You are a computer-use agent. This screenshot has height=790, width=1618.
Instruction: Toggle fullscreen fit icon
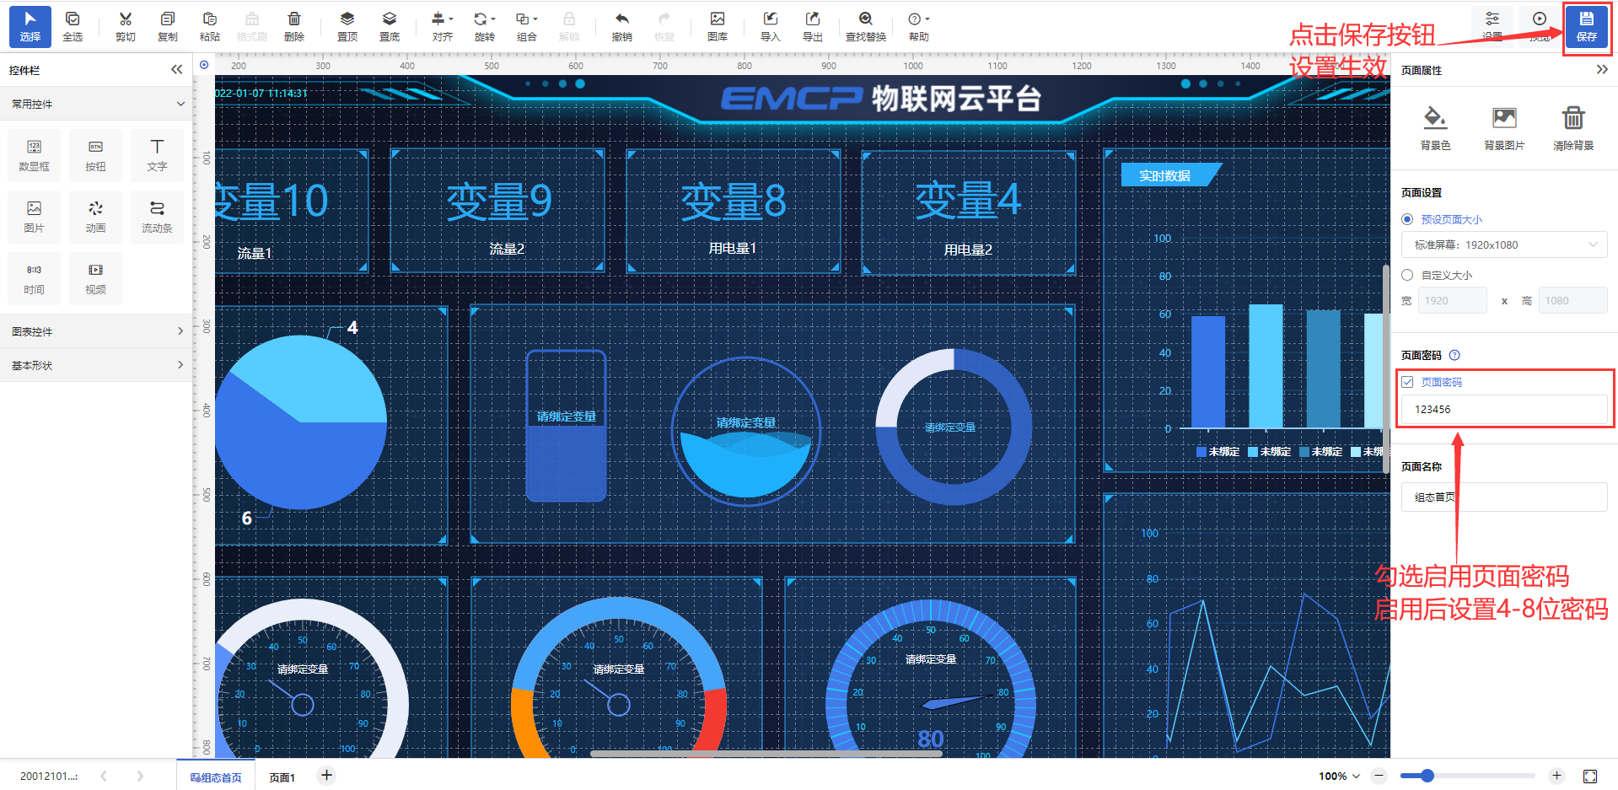click(1590, 776)
